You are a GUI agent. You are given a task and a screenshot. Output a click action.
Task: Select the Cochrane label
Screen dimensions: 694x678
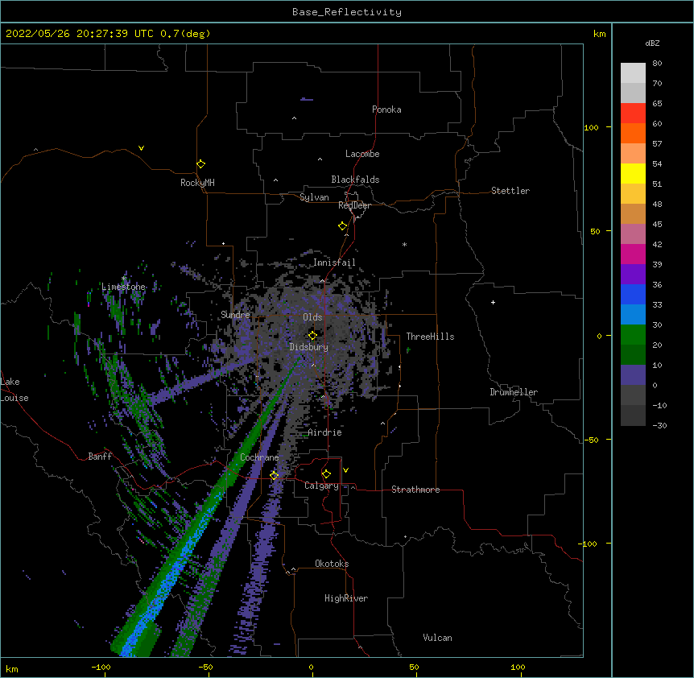tap(259, 457)
